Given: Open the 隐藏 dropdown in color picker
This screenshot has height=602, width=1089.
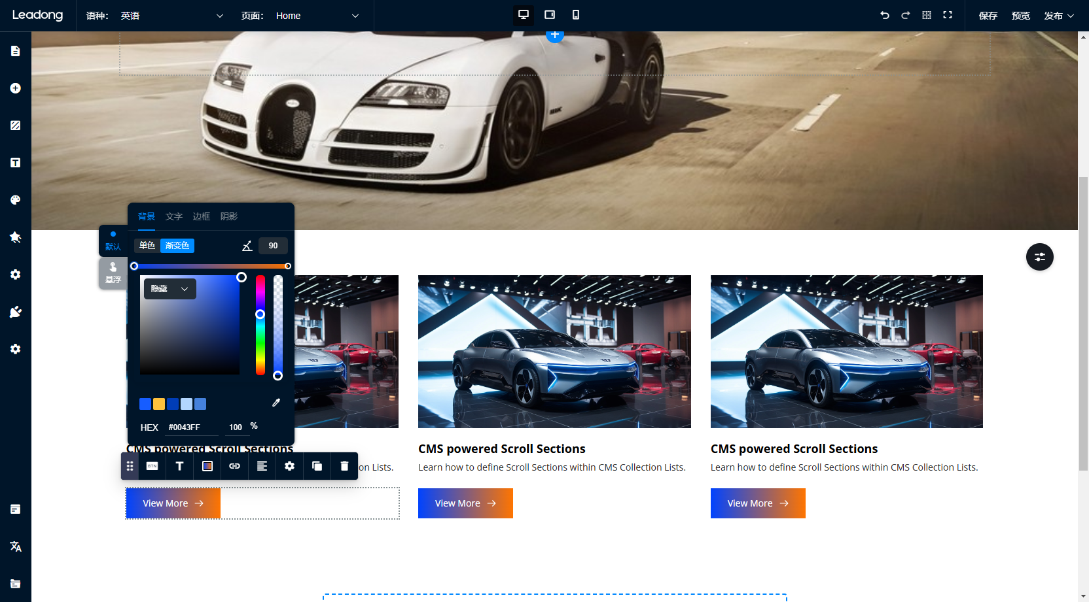Looking at the screenshot, I should tap(170, 289).
